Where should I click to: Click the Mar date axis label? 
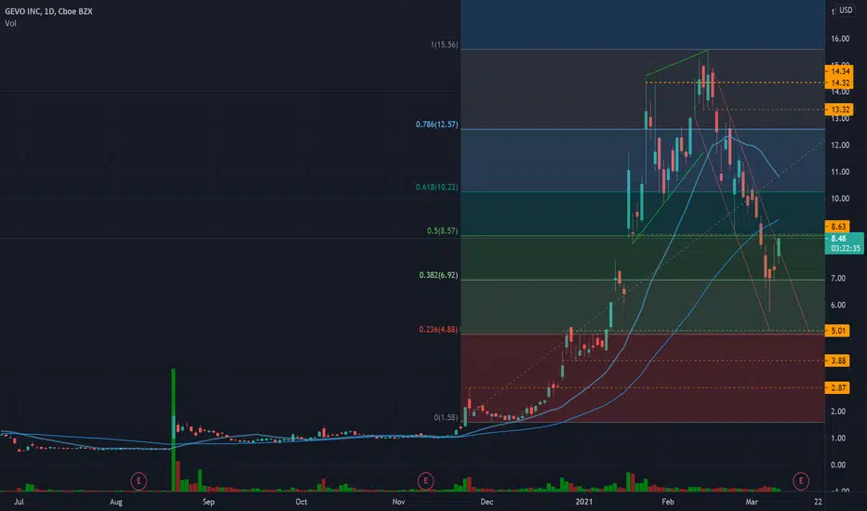point(751,502)
